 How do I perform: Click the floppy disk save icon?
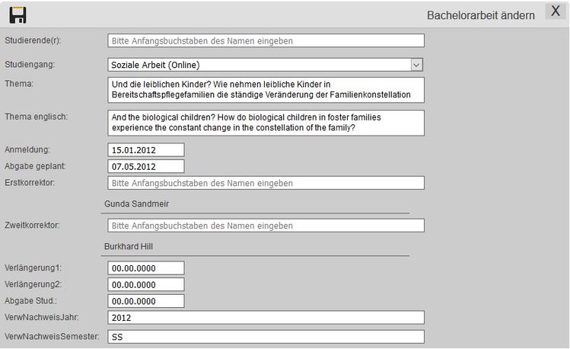pos(18,14)
